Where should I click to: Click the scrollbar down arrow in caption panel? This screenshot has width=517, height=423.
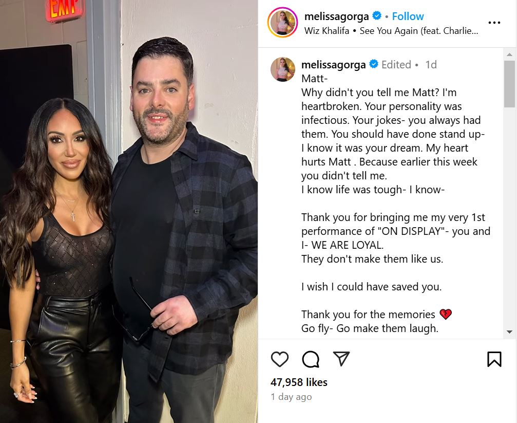click(x=509, y=332)
